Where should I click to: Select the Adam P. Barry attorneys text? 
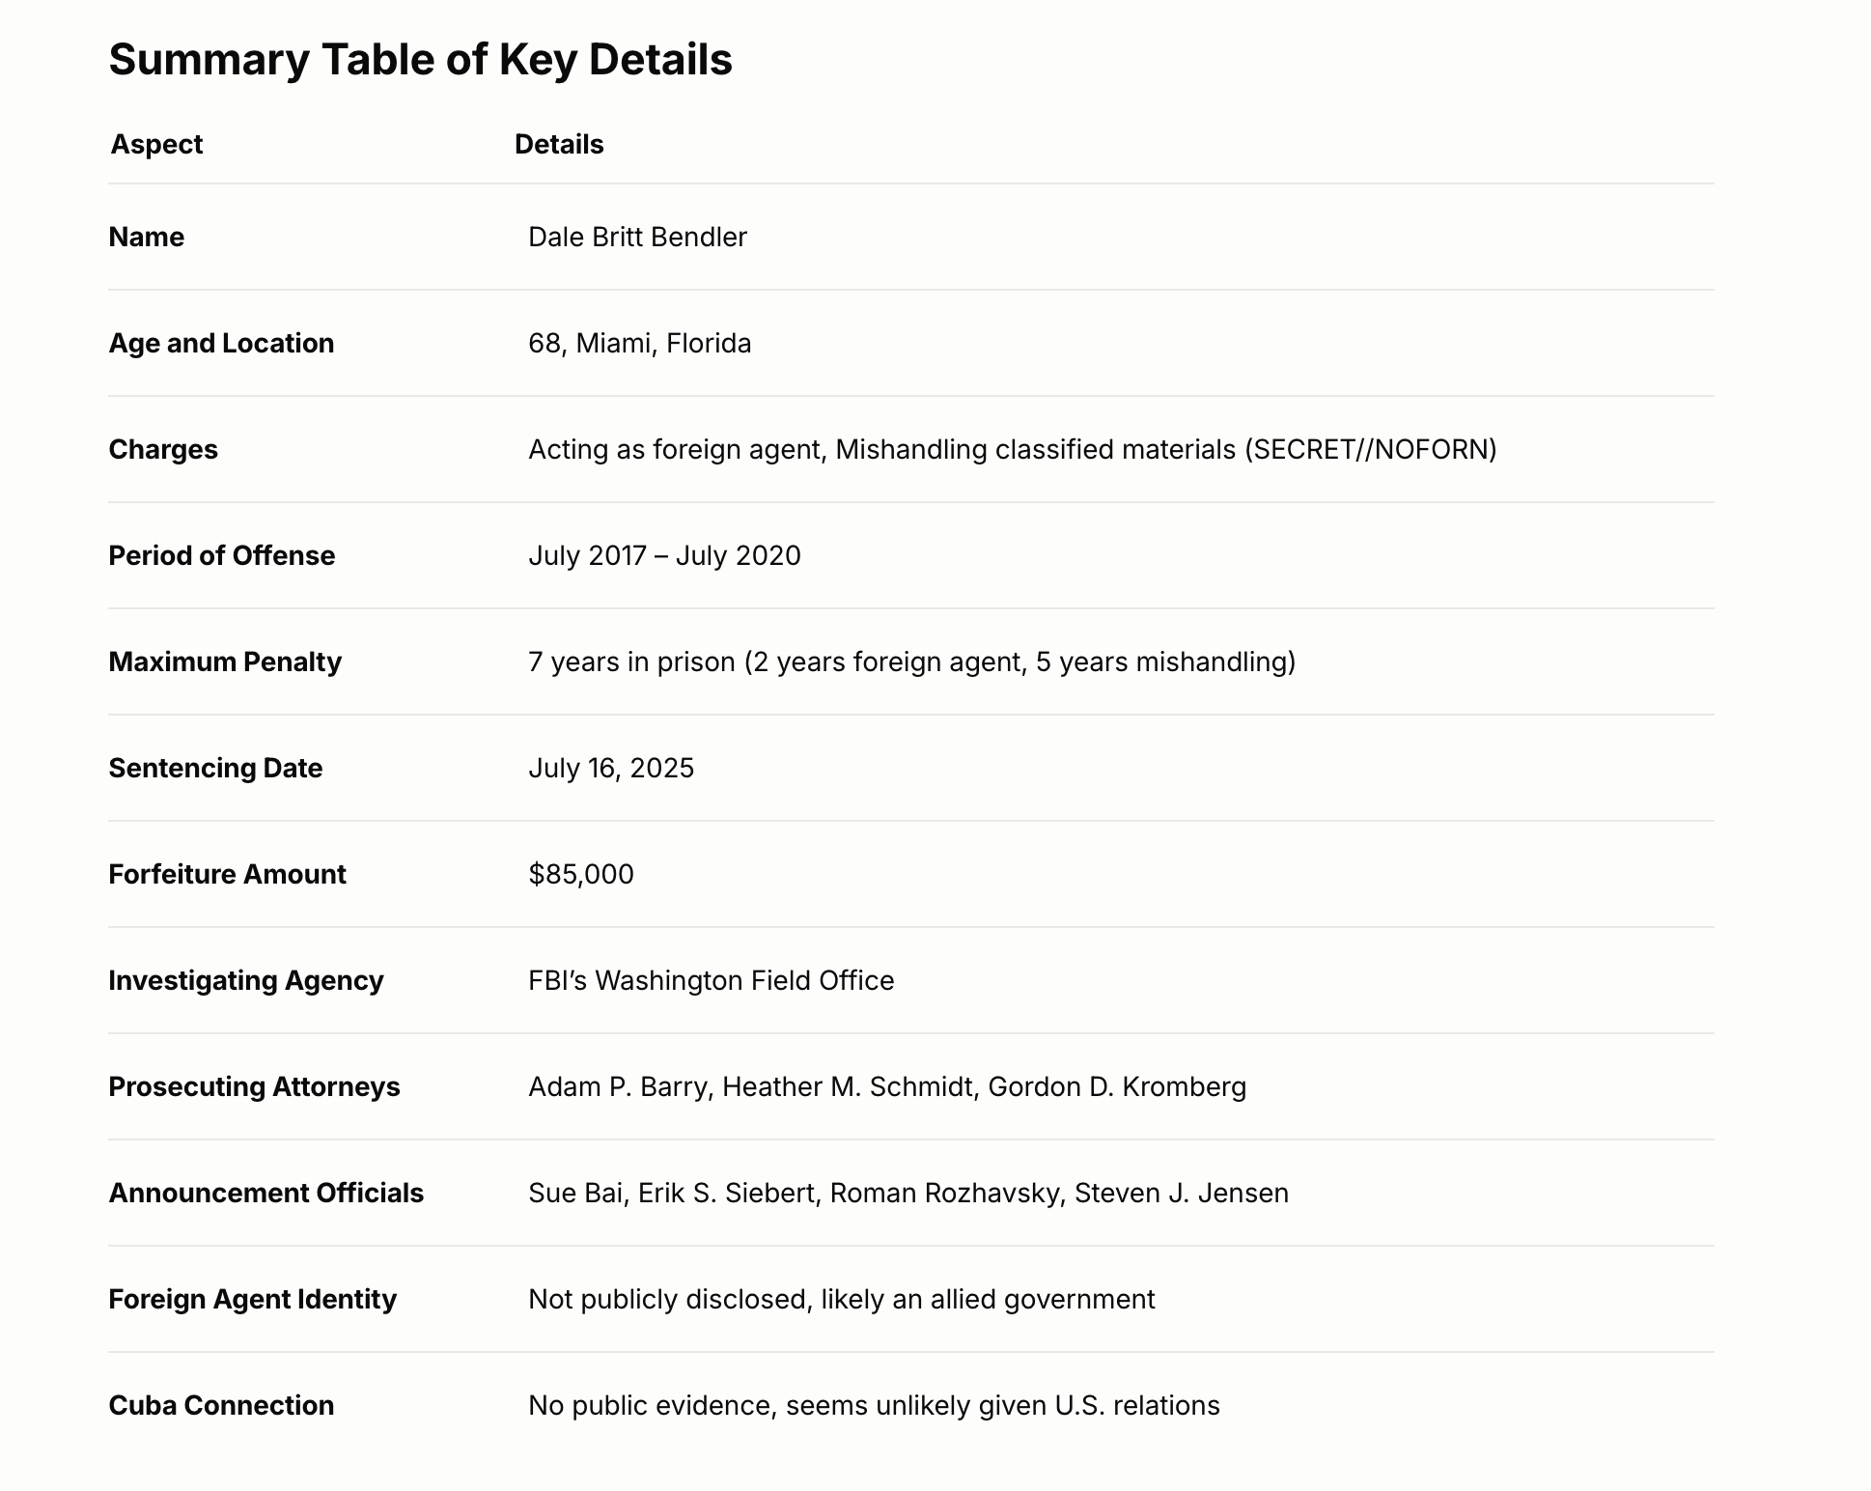[887, 1086]
